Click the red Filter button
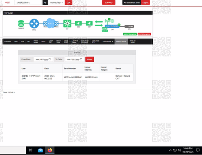The width and height of the screenshot is (202, 155). (90, 59)
